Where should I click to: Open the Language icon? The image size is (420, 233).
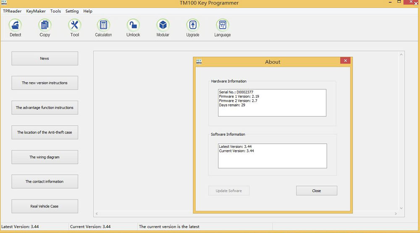pos(223,25)
